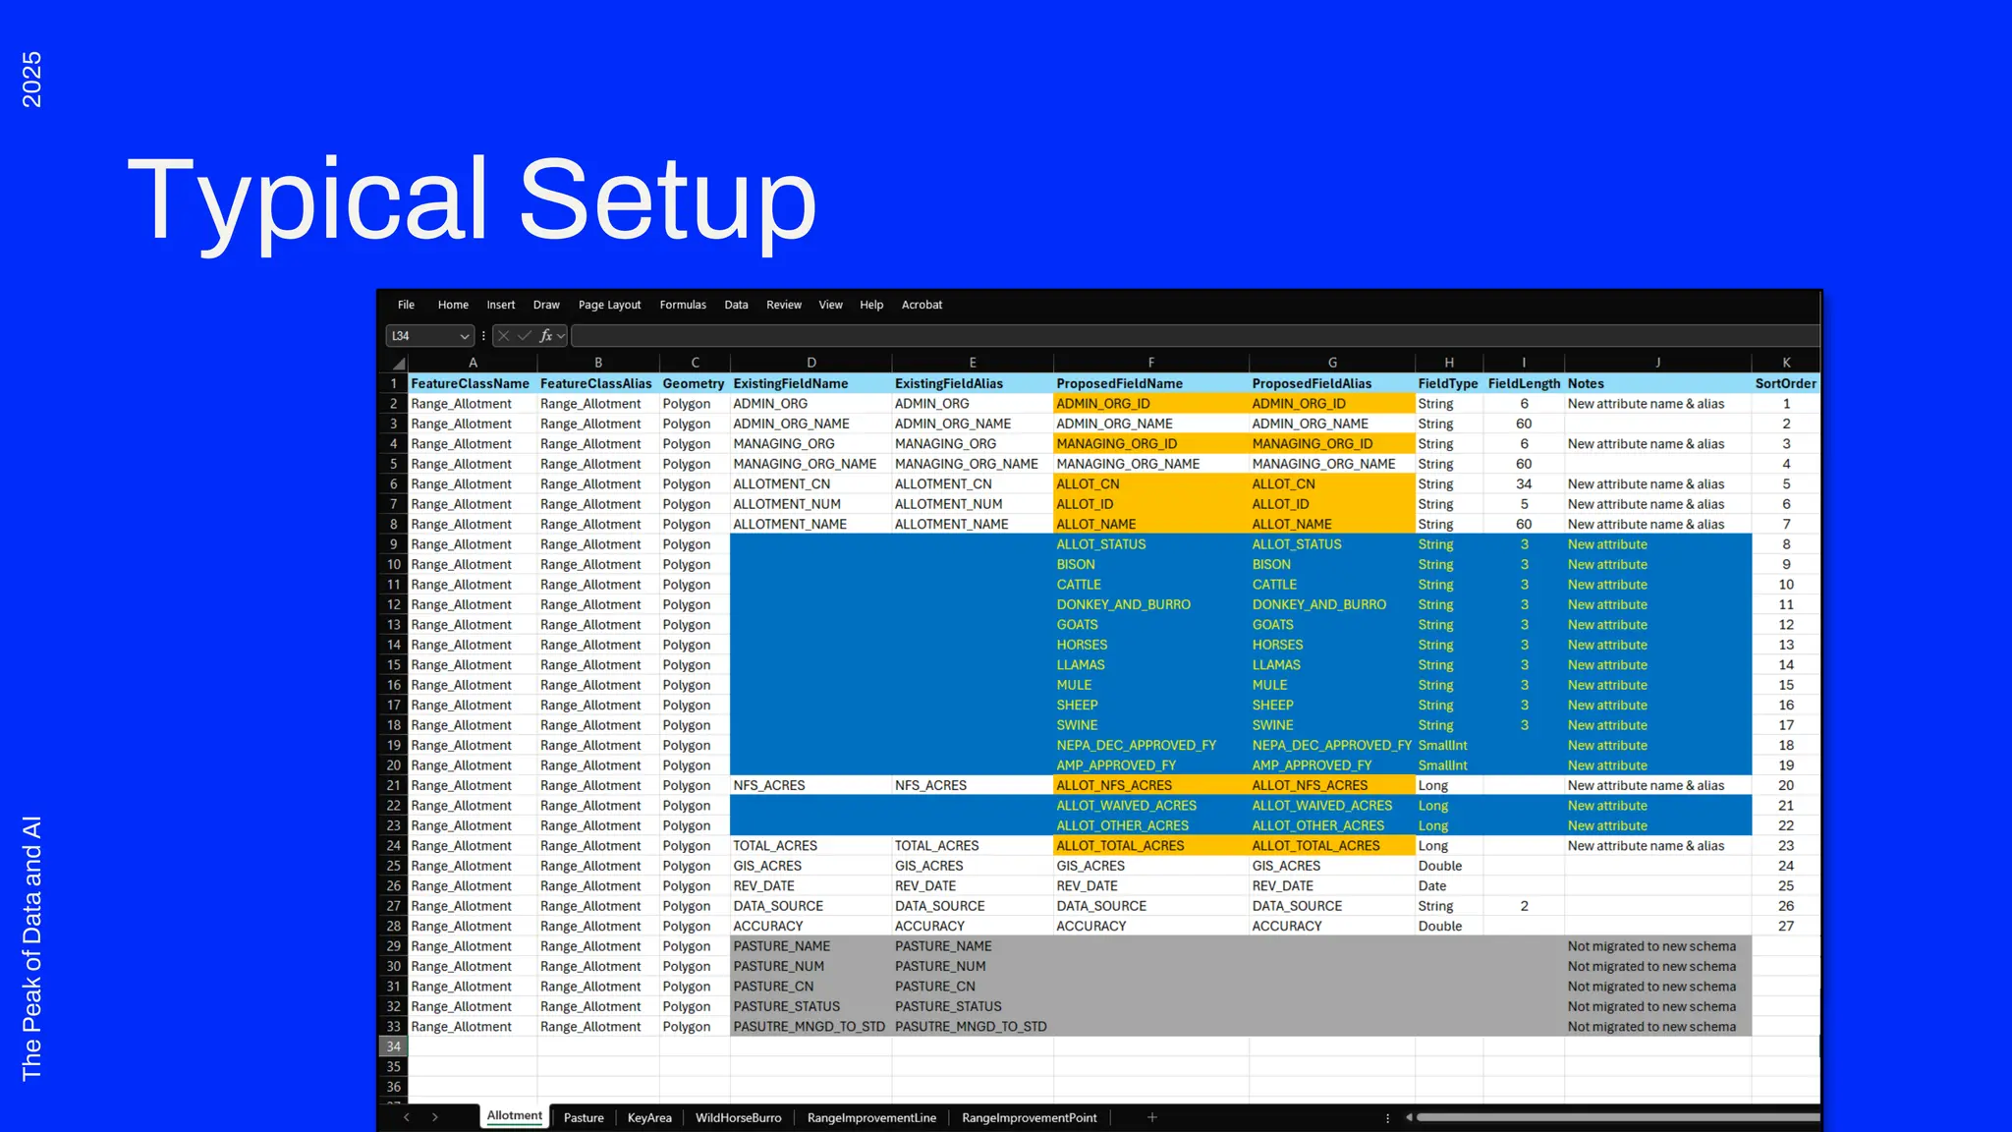
Task: Open the Insert ribbon tab
Action: point(500,305)
